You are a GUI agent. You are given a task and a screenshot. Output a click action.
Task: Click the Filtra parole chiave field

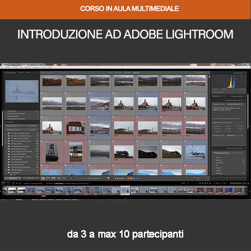point(228,153)
